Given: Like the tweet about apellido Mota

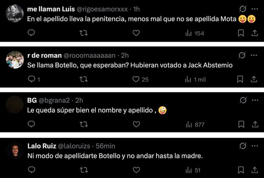Looking at the screenshot, I should 136,33.
